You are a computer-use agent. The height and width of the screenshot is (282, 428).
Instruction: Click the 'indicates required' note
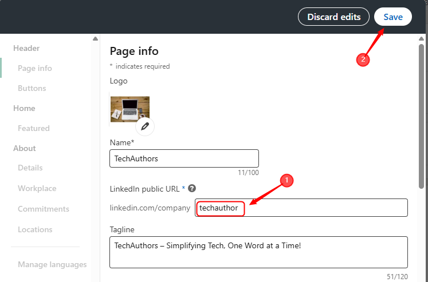[143, 66]
